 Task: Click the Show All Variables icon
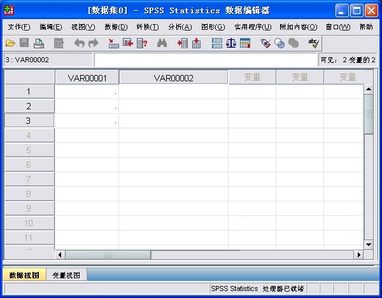[x=294, y=43]
